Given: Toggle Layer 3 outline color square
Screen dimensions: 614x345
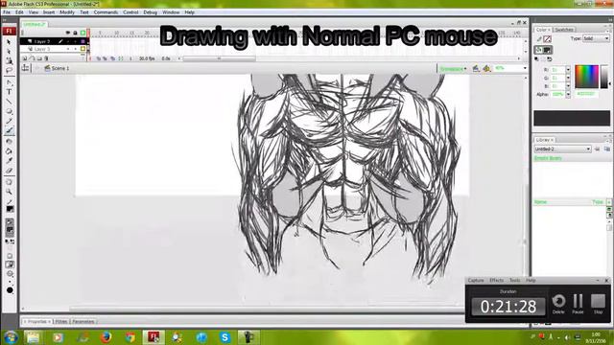Looking at the screenshot, I should 83,49.
